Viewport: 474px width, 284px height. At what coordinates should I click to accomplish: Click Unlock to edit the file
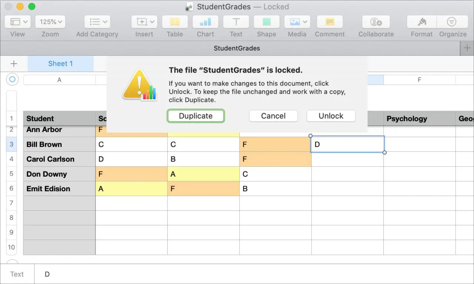(x=331, y=116)
